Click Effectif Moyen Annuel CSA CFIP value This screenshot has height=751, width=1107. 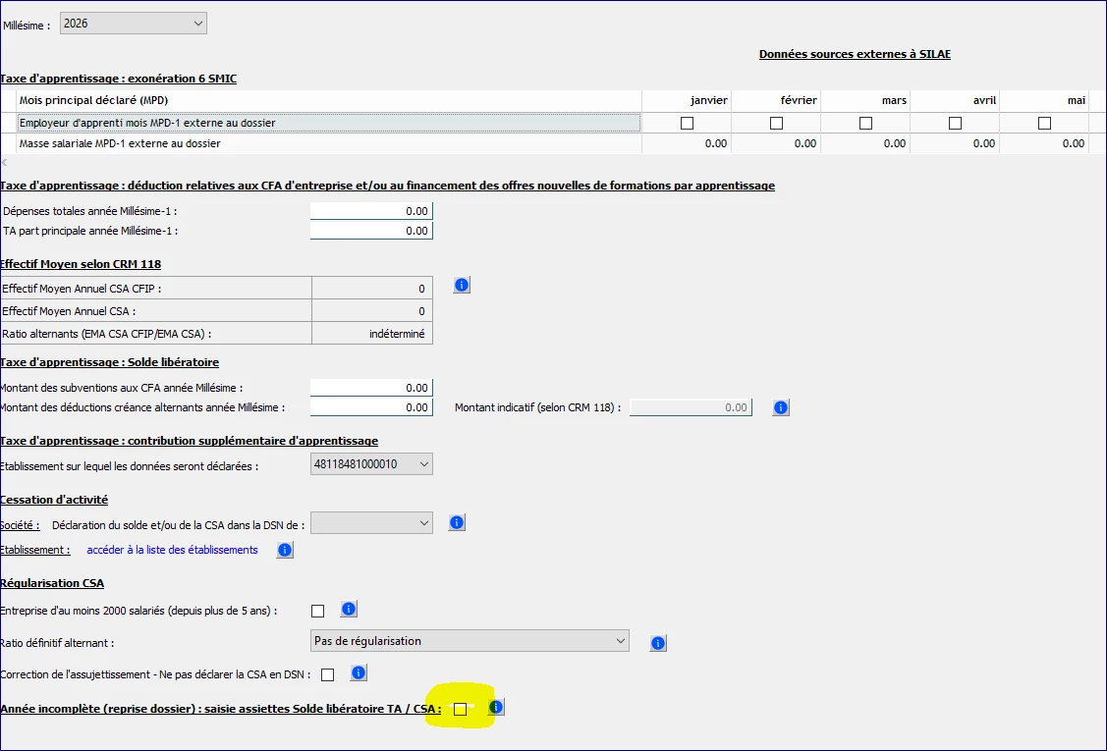[372, 289]
